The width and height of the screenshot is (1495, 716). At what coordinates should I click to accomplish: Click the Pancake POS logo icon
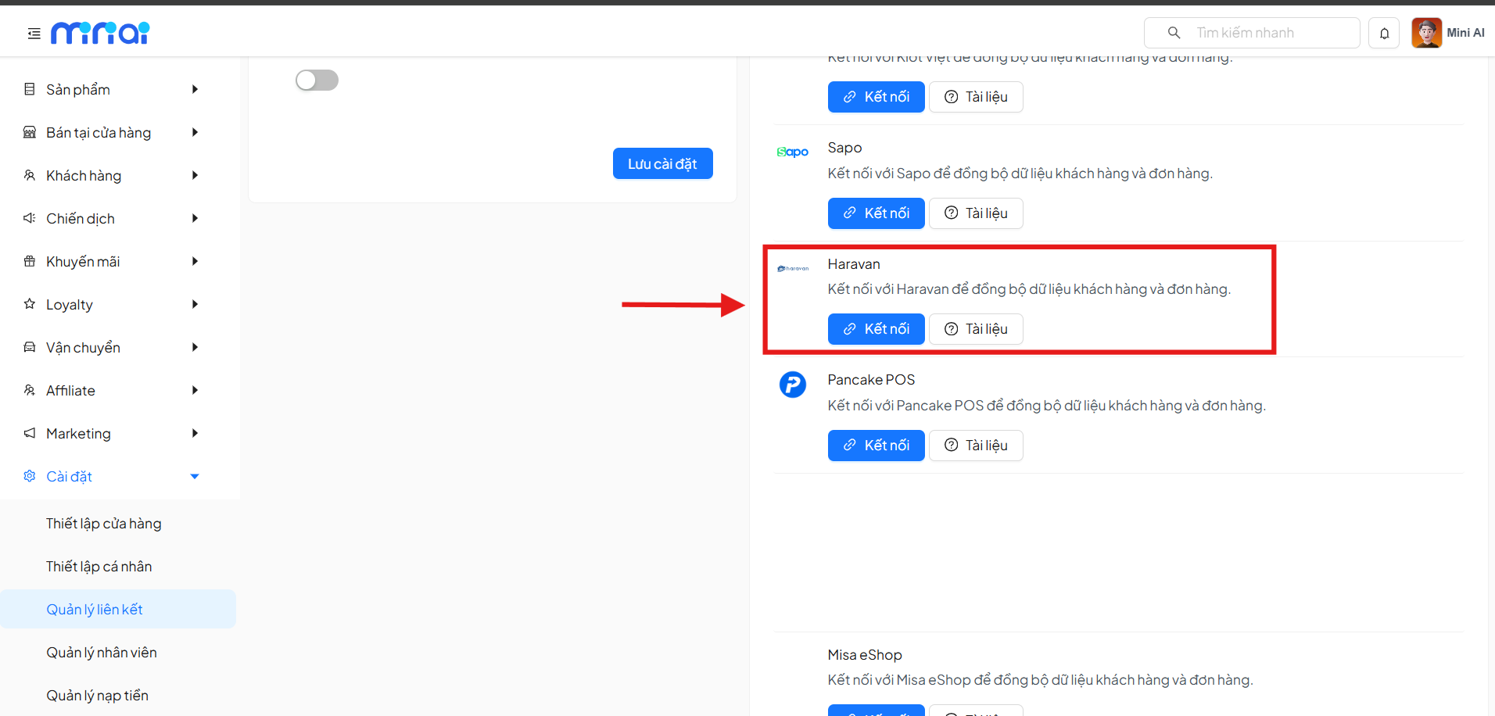tap(792, 385)
